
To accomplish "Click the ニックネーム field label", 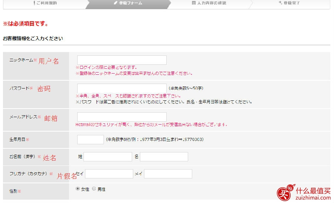I will [x=21, y=60].
